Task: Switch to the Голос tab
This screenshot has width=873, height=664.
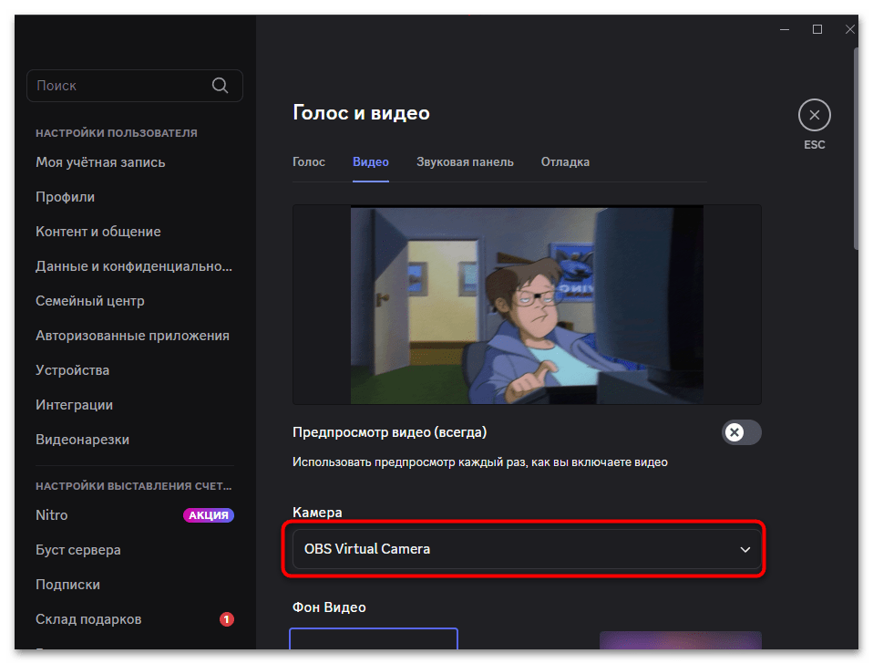Action: [308, 162]
